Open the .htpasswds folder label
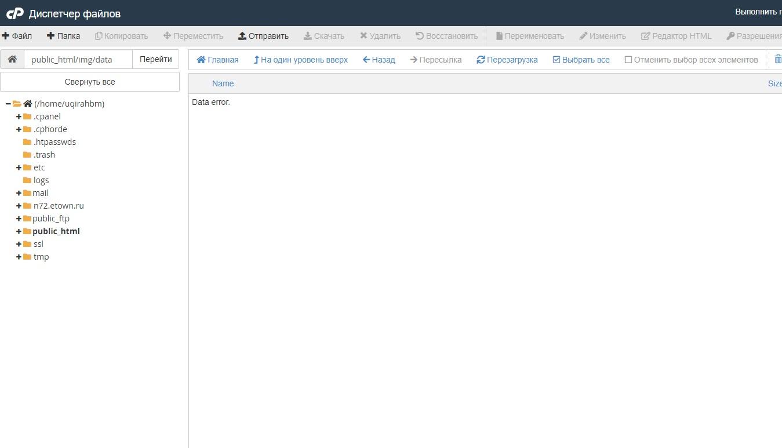 click(x=54, y=142)
